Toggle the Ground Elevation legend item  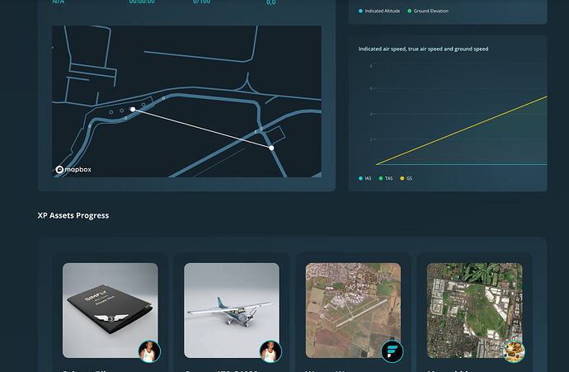[428, 11]
